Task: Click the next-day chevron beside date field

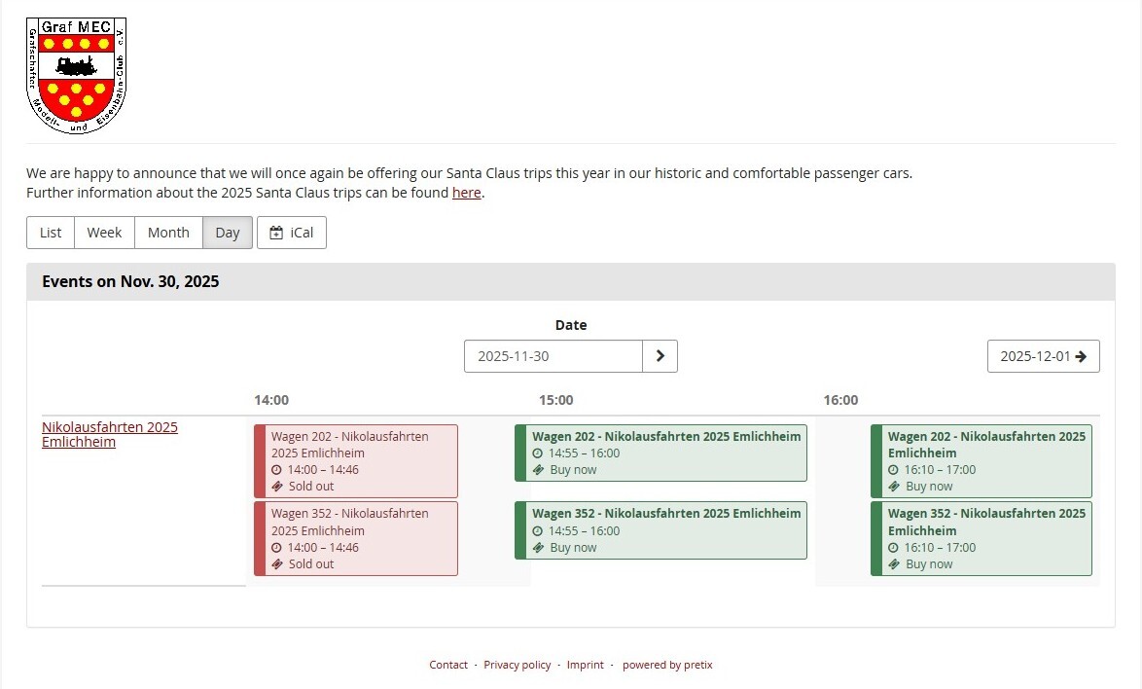Action: click(660, 356)
